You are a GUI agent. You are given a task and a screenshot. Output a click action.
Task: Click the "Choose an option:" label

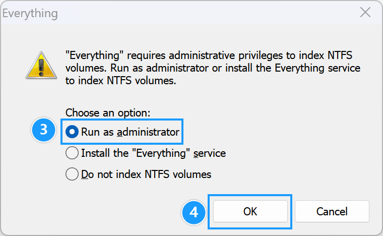(108, 112)
